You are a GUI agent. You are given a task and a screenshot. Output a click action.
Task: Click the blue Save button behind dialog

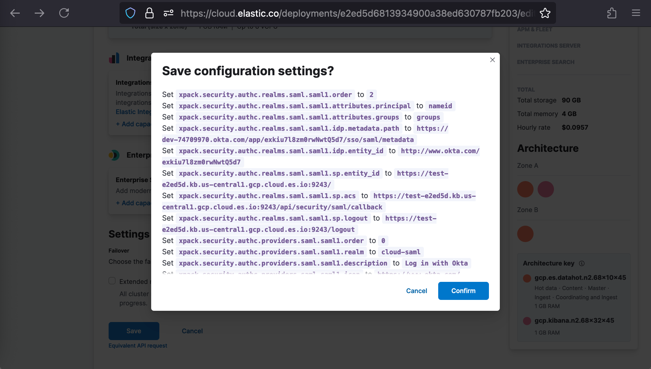[x=134, y=331]
